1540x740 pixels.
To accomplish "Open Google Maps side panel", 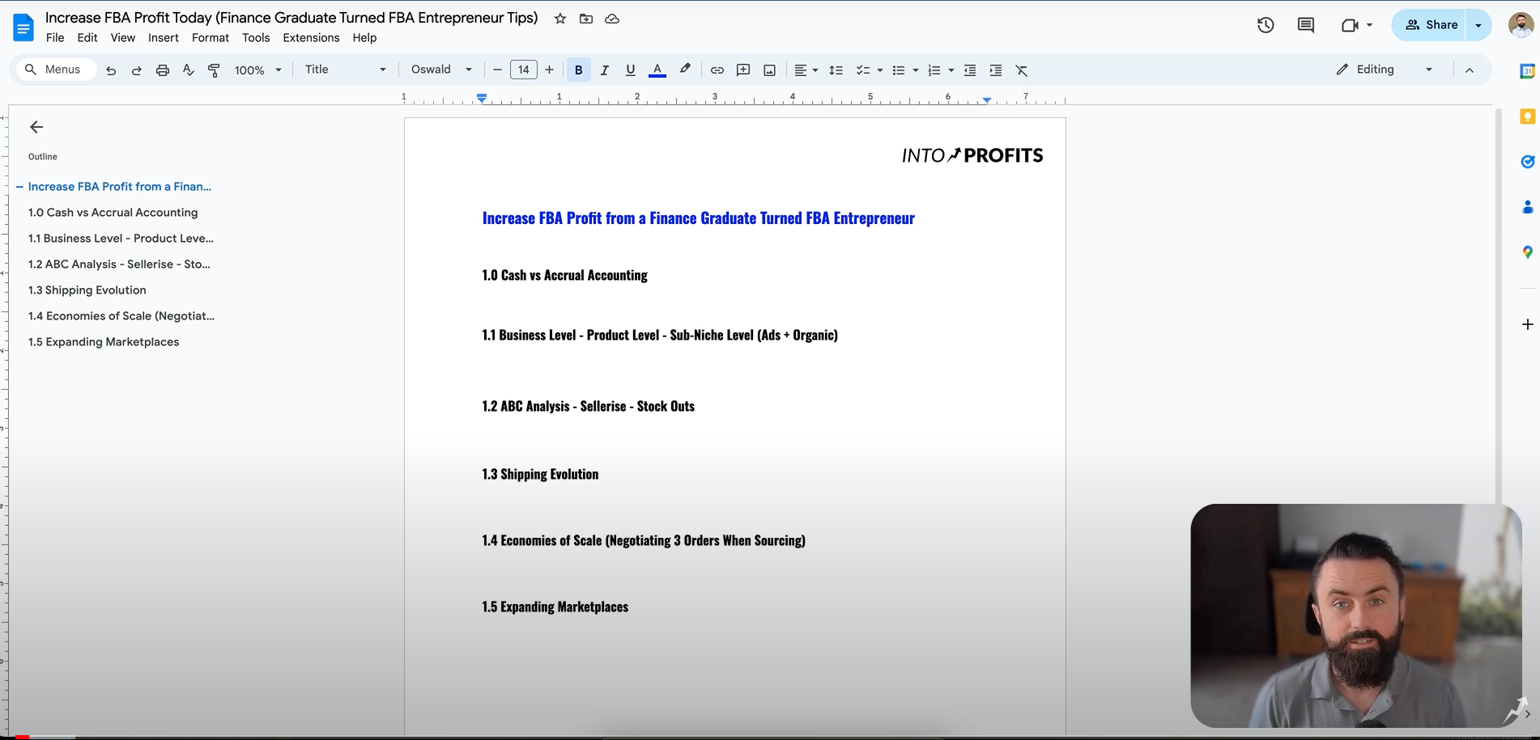I will [1527, 252].
